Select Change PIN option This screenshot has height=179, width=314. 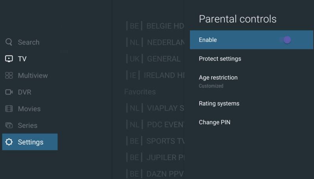215,122
